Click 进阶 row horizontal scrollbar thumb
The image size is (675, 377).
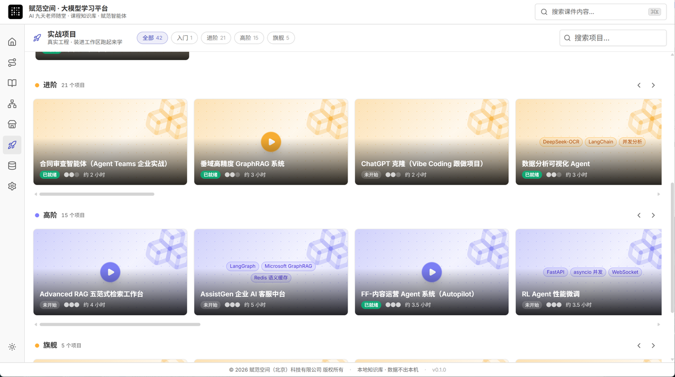(x=97, y=194)
